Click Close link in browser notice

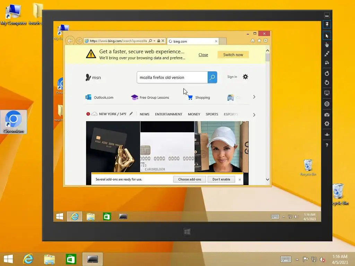203,55
